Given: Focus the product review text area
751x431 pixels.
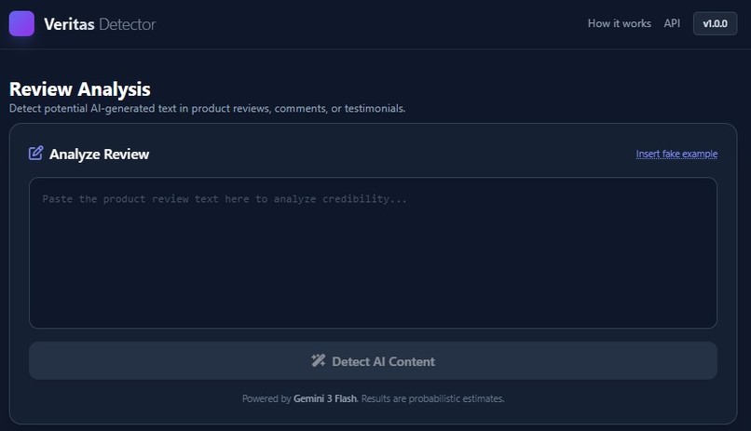Looking at the screenshot, I should 373,252.
